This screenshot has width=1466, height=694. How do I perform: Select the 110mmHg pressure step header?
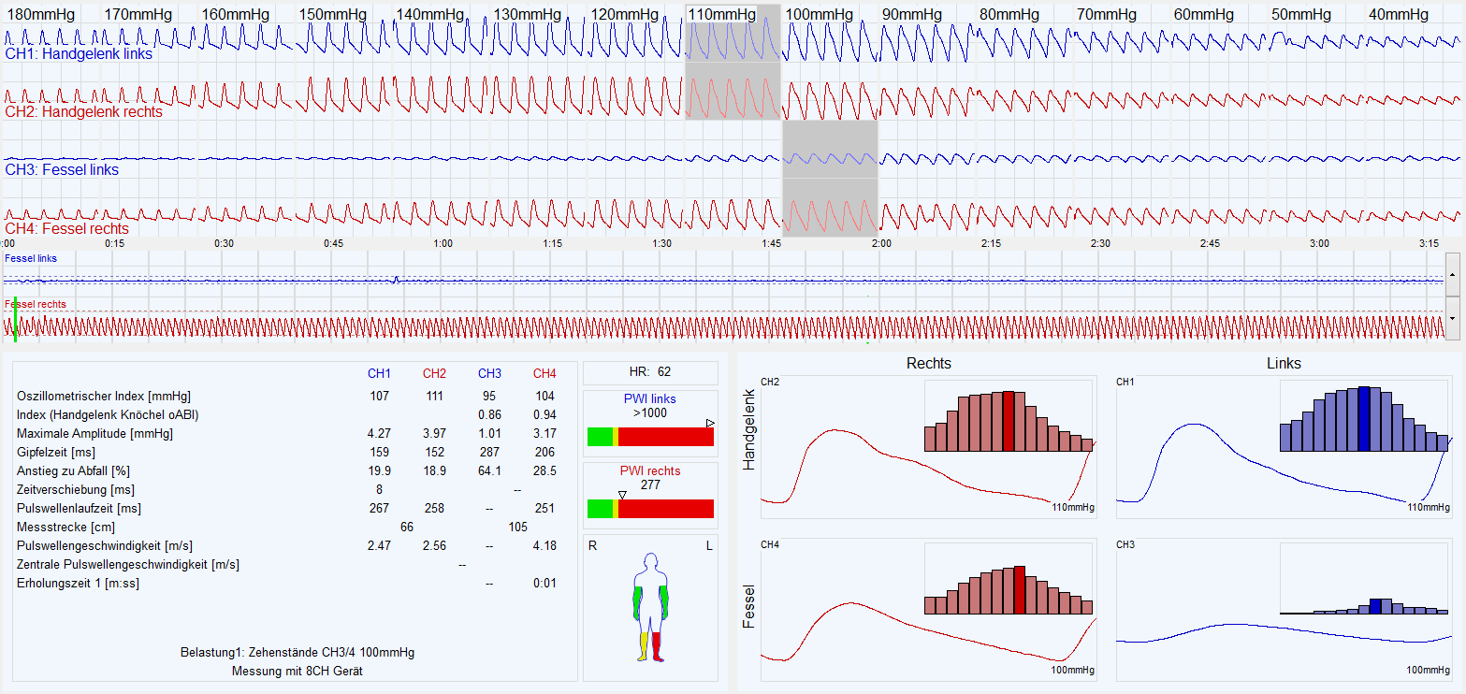coord(721,15)
